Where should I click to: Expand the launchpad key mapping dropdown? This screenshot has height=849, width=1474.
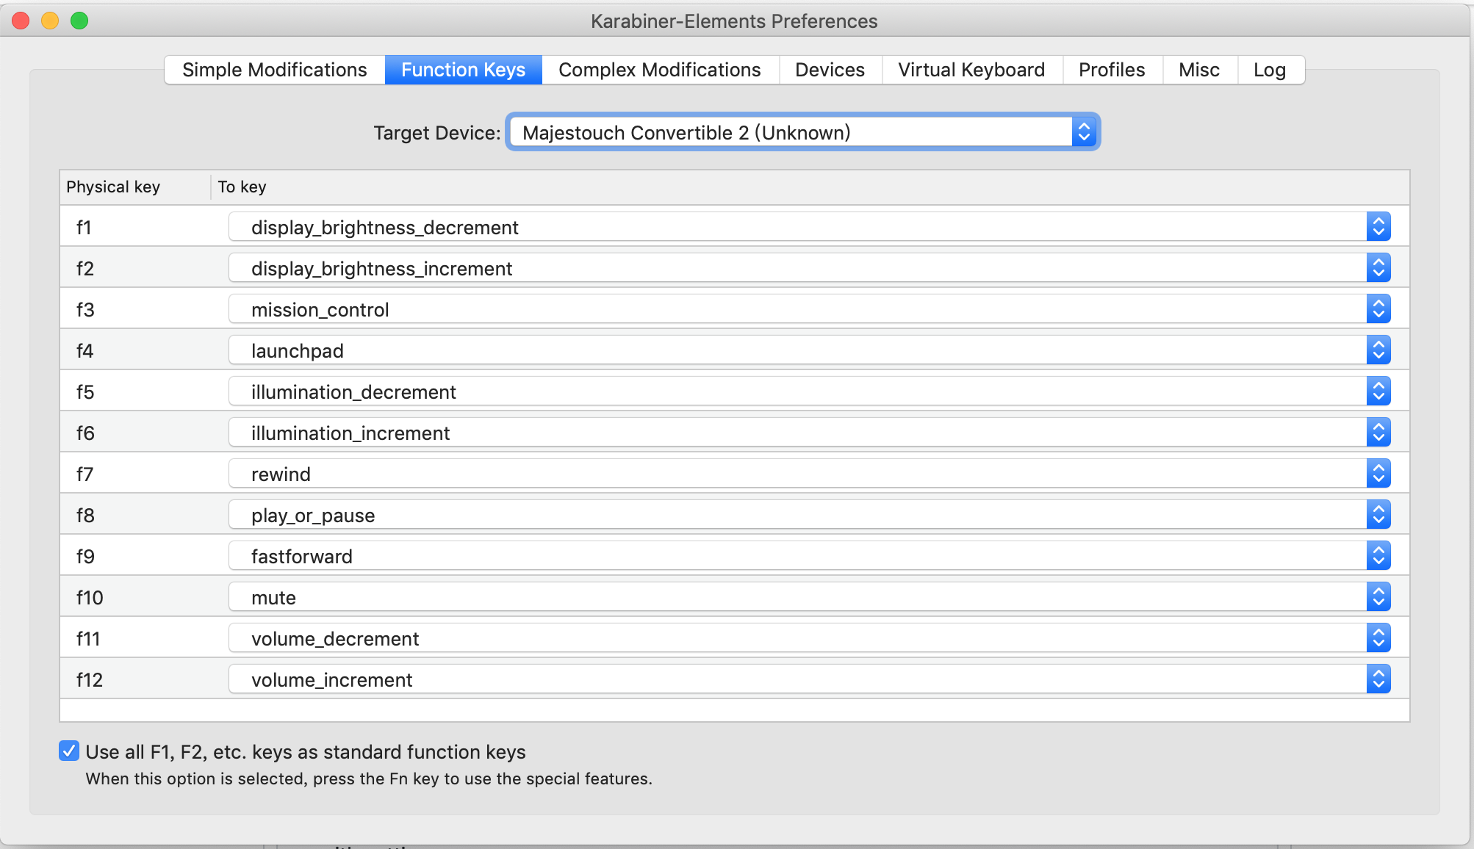point(808,350)
